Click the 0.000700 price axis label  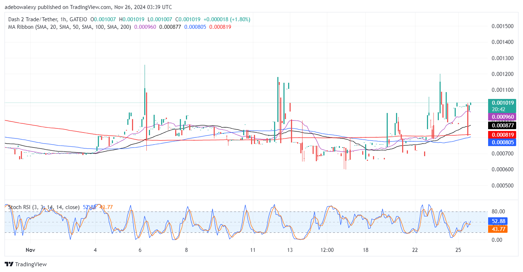(x=503, y=154)
